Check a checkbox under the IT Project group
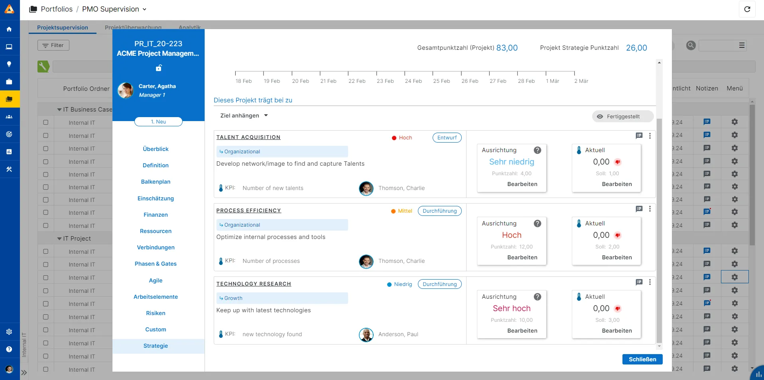Viewport: 764px width, 380px height. (45, 251)
